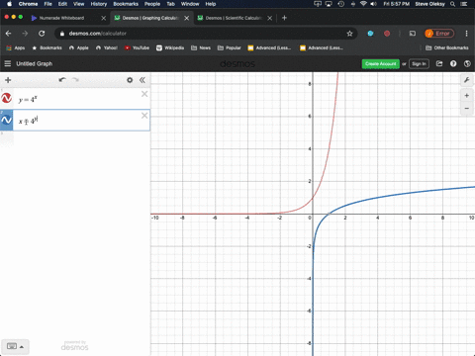The width and height of the screenshot is (475, 356).
Task: Click the Create Account button
Action: click(x=381, y=63)
